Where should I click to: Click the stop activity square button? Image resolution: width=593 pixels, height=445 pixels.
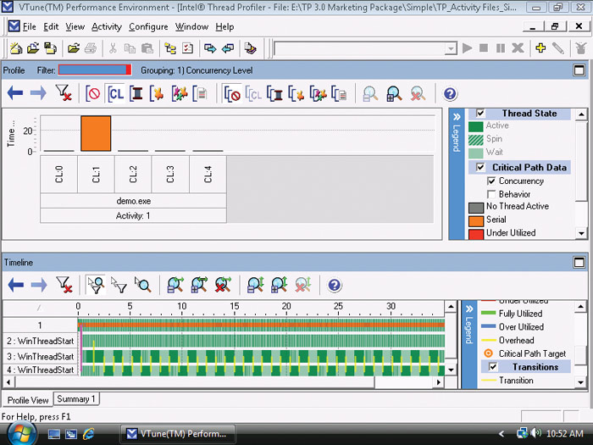(484, 48)
